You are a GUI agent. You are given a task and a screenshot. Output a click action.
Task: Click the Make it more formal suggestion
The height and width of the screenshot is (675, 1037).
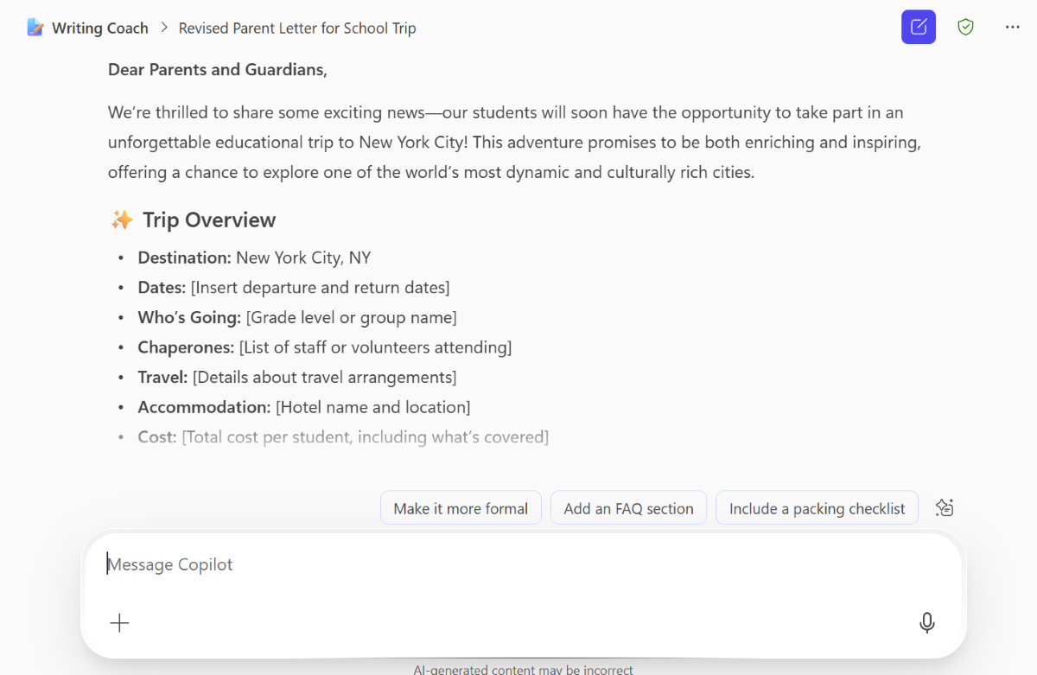click(461, 507)
